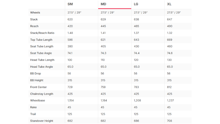
Task: Select the MD size column header
Action: 104,4
